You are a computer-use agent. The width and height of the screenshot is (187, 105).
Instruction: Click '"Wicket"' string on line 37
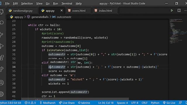[x=77, y=79]
